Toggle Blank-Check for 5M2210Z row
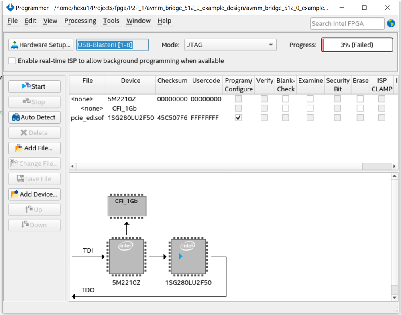Screen dimensions: 401x315 click(285, 99)
